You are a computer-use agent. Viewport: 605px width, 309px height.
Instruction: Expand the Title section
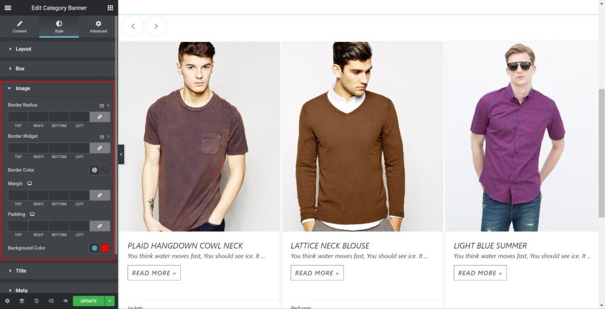click(x=21, y=271)
